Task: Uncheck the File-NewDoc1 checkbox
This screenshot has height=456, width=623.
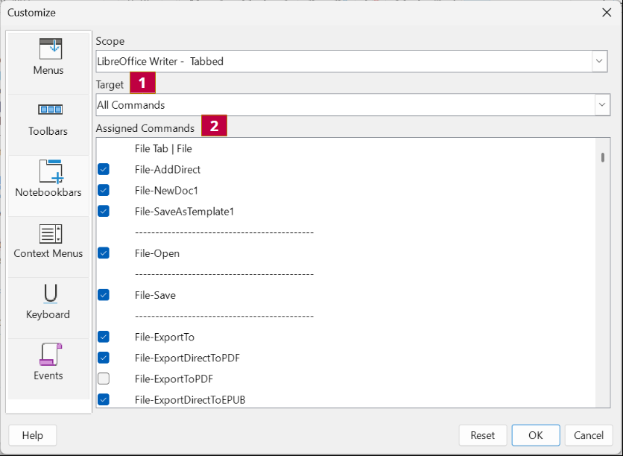Action: [x=104, y=190]
